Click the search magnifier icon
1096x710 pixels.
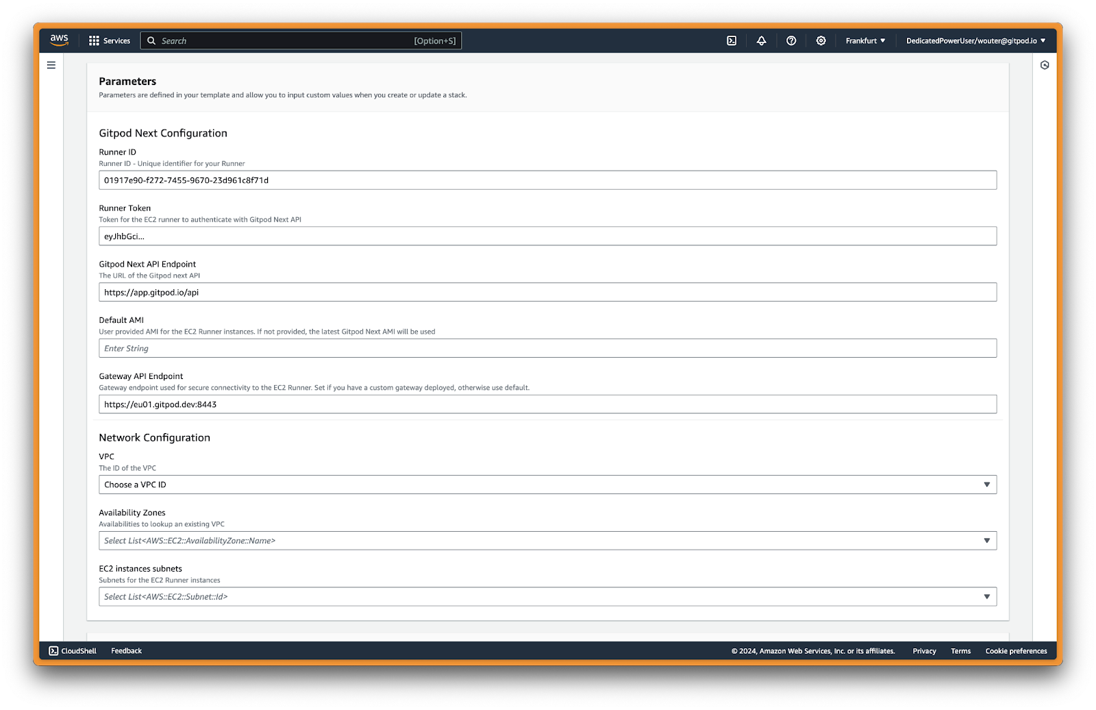point(151,41)
